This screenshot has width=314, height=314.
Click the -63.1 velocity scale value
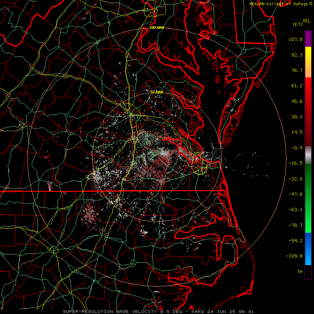(296, 210)
